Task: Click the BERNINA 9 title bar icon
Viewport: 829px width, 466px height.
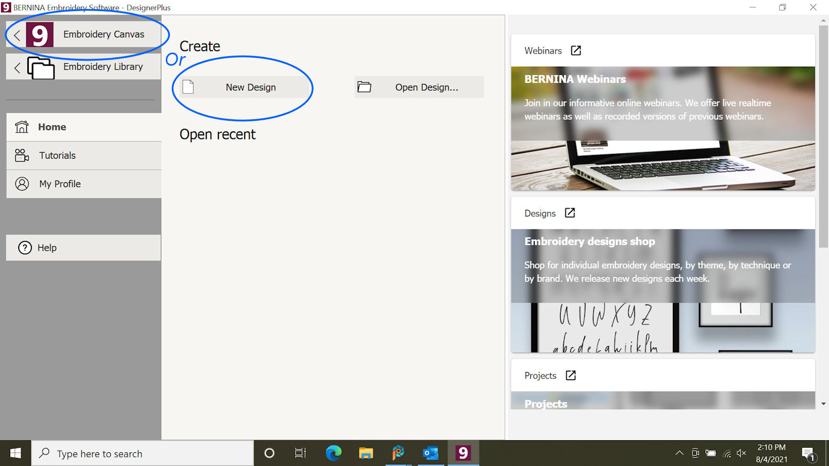Action: click(6, 7)
